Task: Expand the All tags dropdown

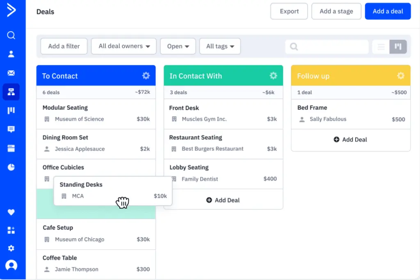Action: coord(220,46)
